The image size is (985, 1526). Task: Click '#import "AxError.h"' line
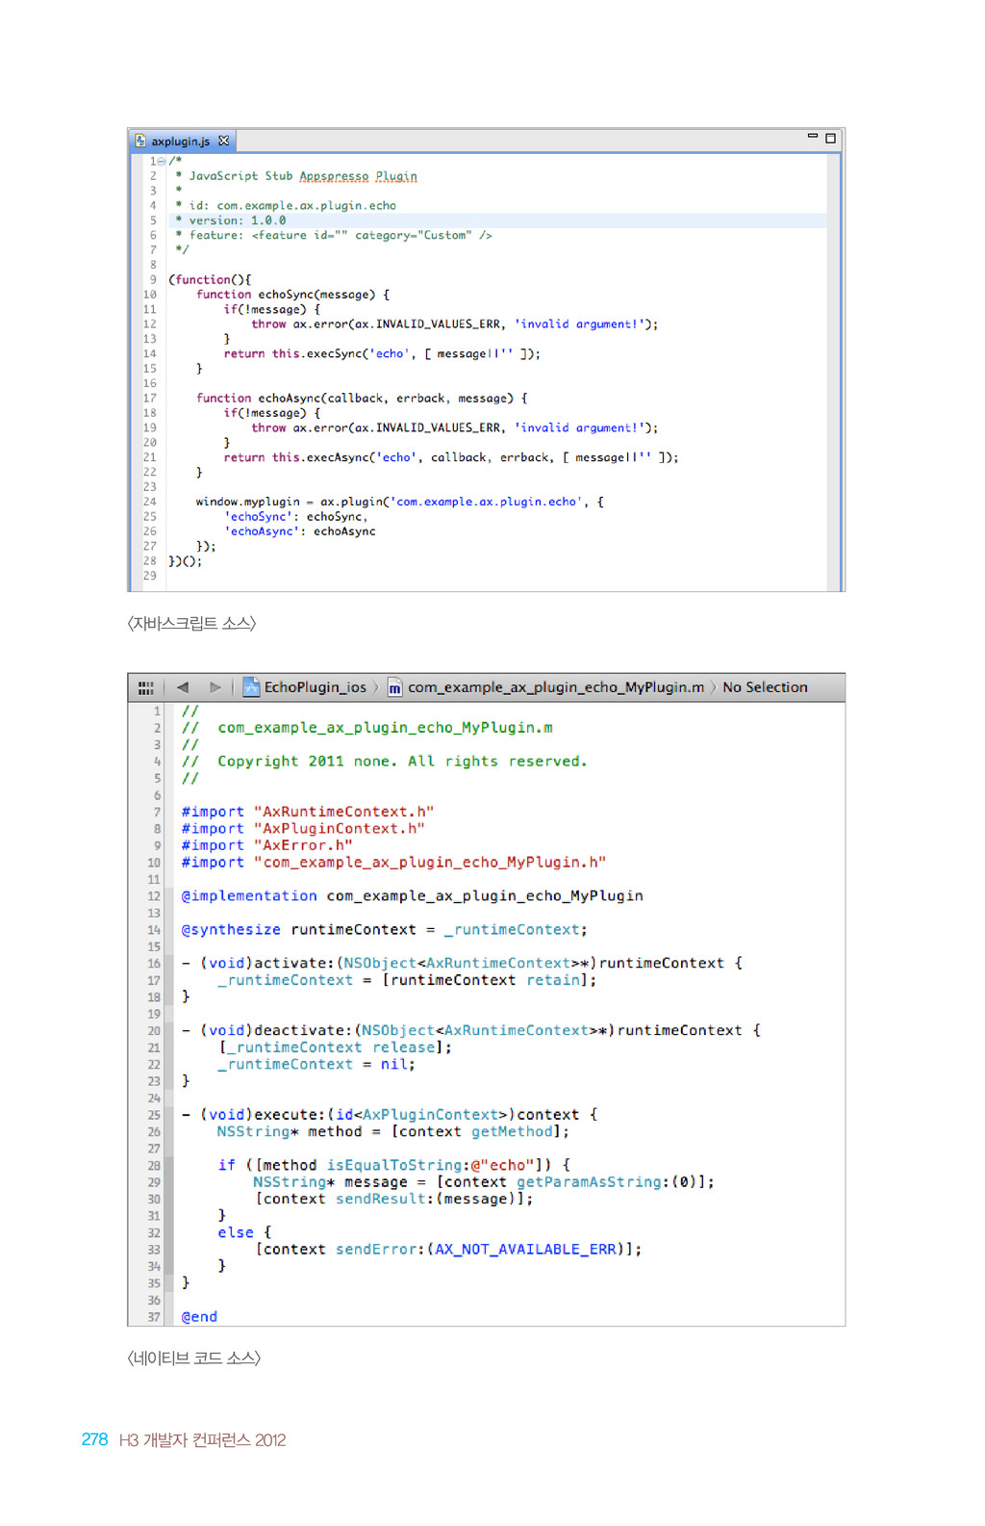coord(266,846)
